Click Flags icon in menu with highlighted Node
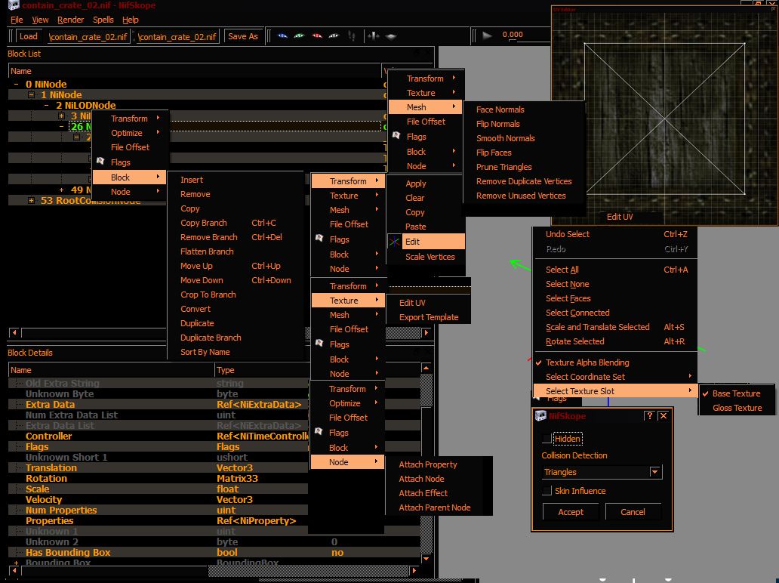Viewport: 779px width, 583px height. click(319, 432)
